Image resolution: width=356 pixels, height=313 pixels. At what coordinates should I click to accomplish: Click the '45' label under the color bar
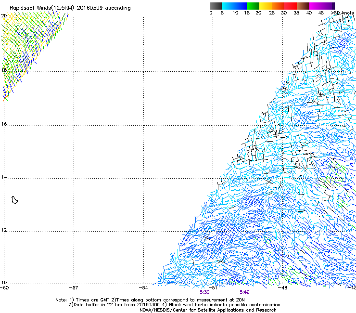point(321,13)
